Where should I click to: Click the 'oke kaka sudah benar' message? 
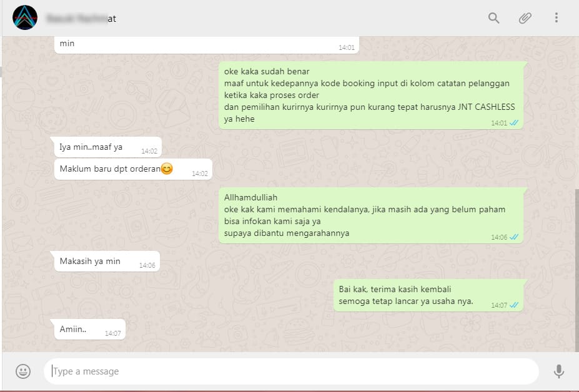pyautogui.click(x=371, y=96)
